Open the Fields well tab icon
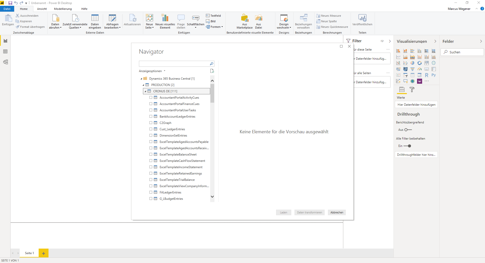 click(x=402, y=90)
